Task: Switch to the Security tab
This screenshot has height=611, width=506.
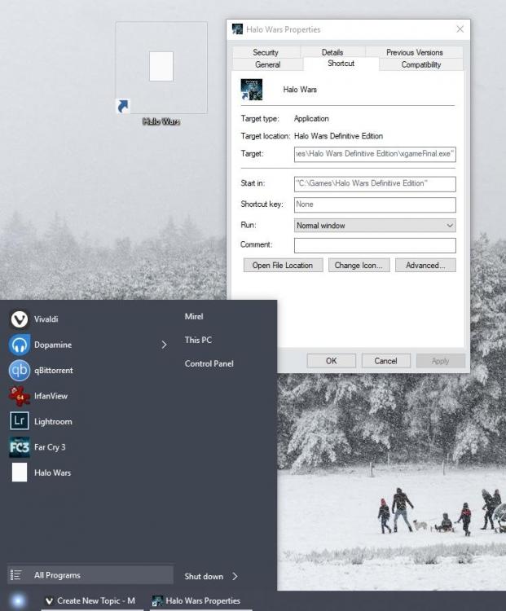Action: click(266, 52)
